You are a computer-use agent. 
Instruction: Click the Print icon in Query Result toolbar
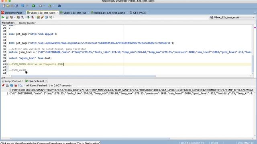tap(7, 85)
